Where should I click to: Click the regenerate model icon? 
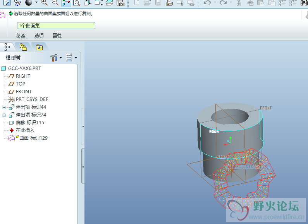coord(282,3)
